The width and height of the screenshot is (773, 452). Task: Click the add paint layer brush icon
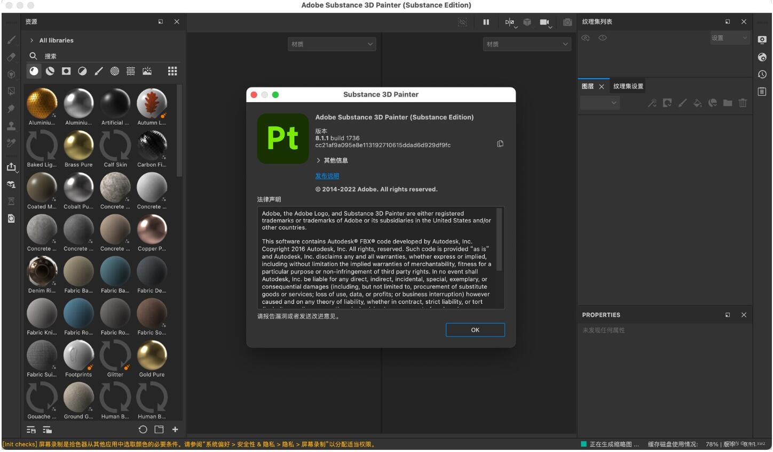tap(682, 103)
